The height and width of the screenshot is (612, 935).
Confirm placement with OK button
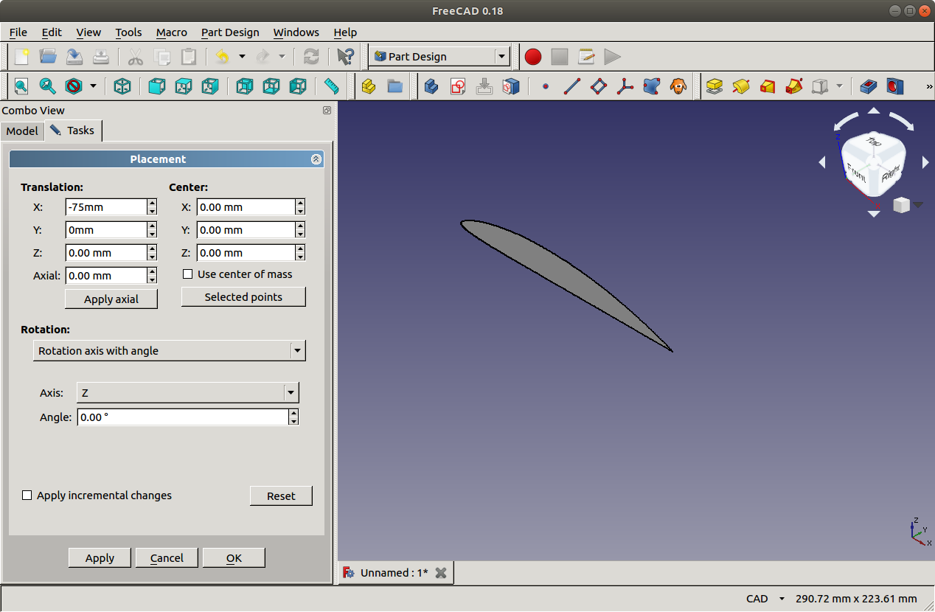234,557
